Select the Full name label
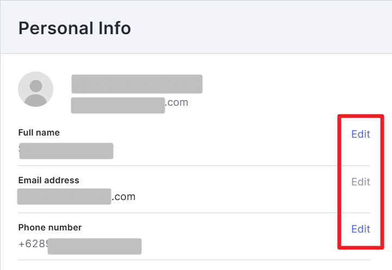 click(x=39, y=133)
